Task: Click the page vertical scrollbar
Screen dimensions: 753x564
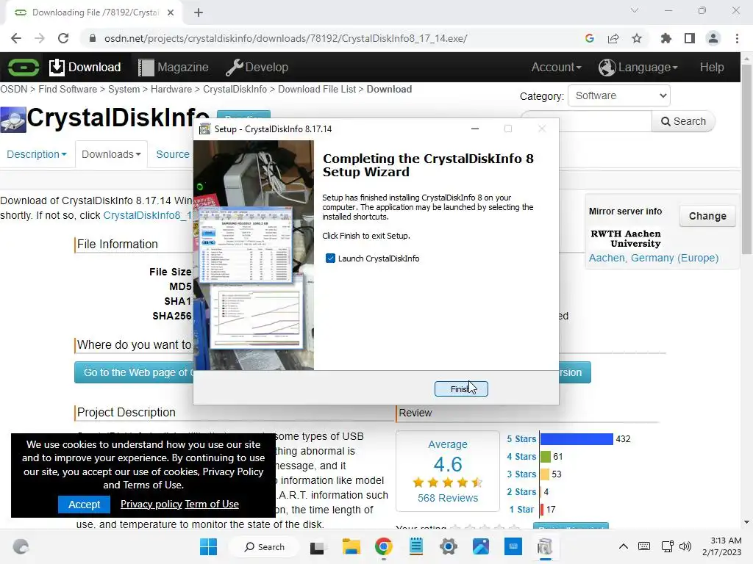Action: [746, 159]
